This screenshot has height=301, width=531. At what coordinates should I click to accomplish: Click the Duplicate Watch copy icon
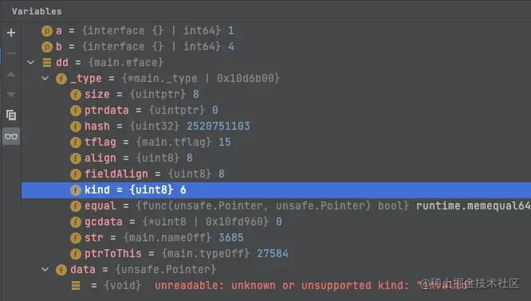coord(11,115)
